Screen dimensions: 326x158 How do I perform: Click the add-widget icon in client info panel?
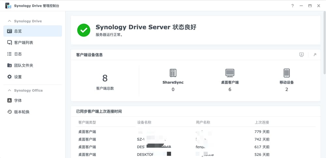(x=302, y=55)
